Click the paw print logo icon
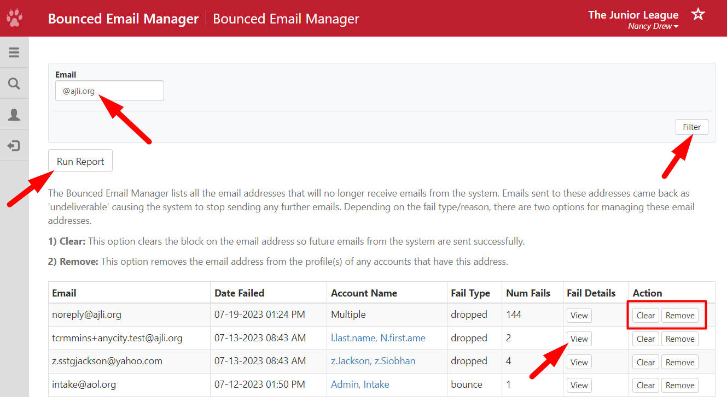This screenshot has height=397, width=727. click(x=14, y=19)
